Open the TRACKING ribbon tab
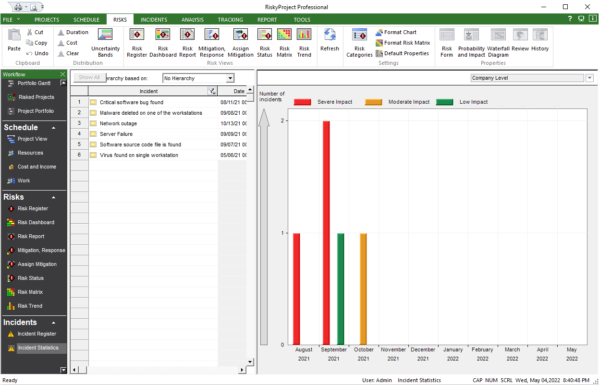The width and height of the screenshot is (599, 385). pyautogui.click(x=230, y=20)
